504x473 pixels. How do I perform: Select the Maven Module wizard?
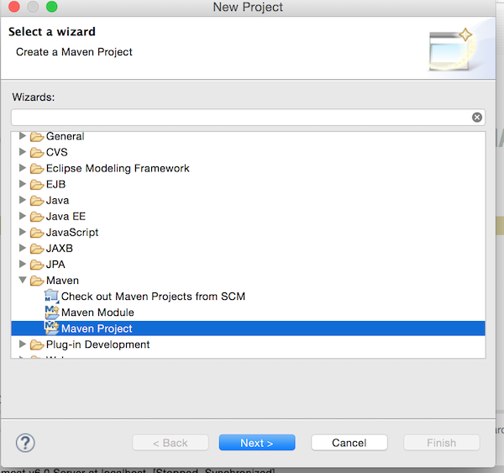point(97,313)
